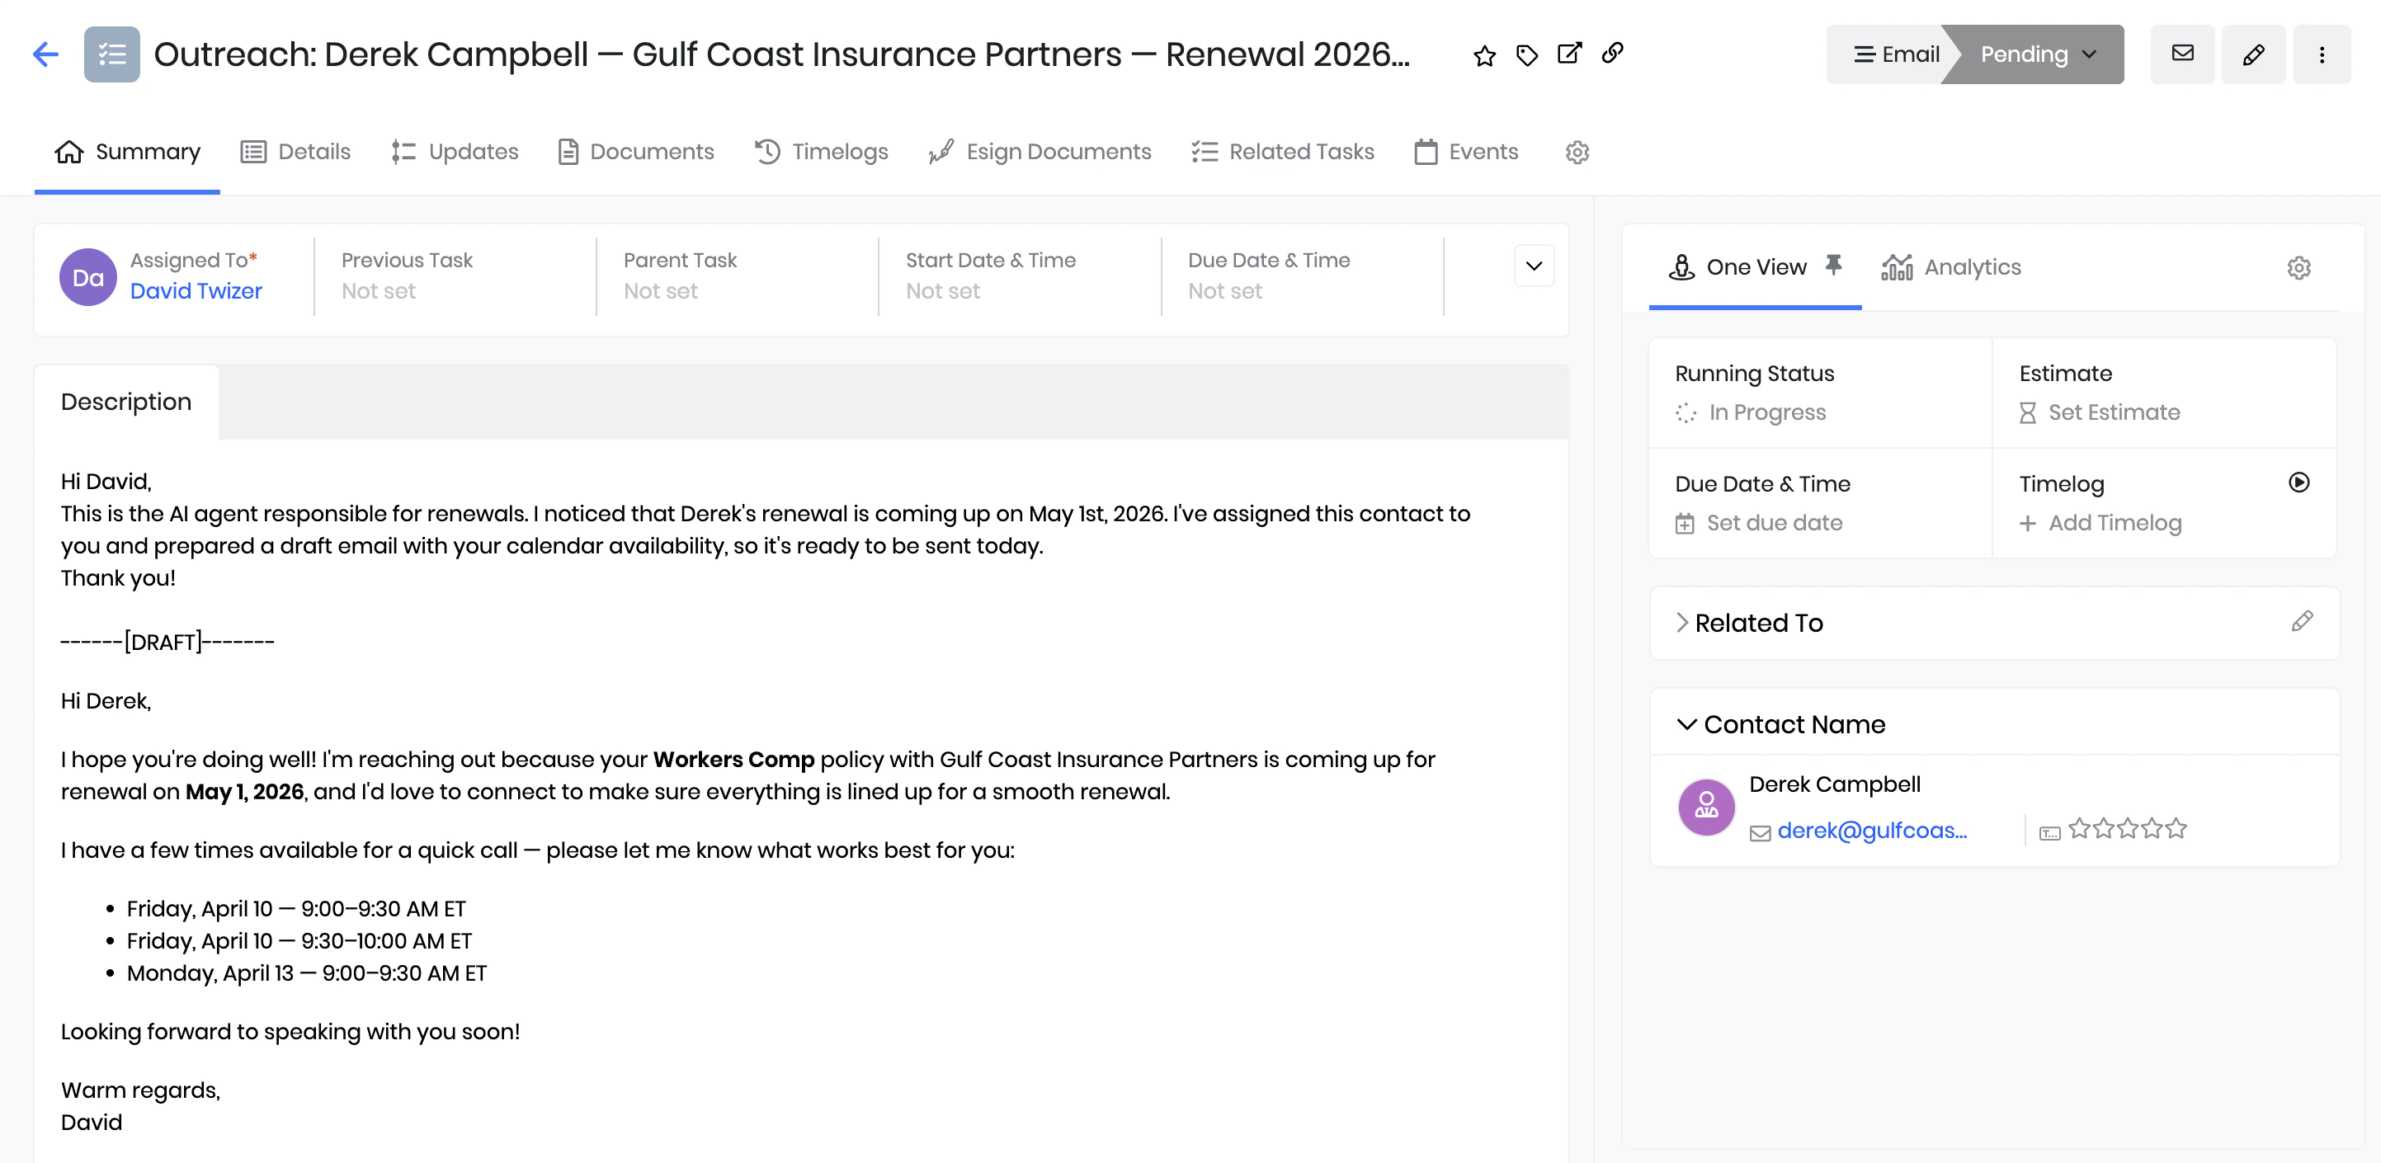Switch to the Summary tab
The image size is (2381, 1163).
coord(128,152)
